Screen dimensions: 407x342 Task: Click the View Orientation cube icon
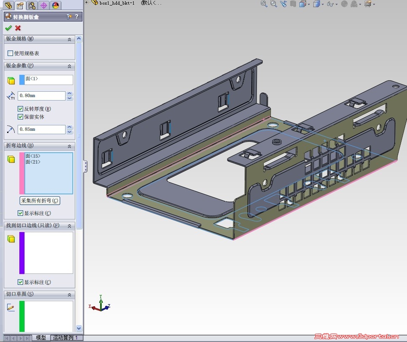(302, 4)
